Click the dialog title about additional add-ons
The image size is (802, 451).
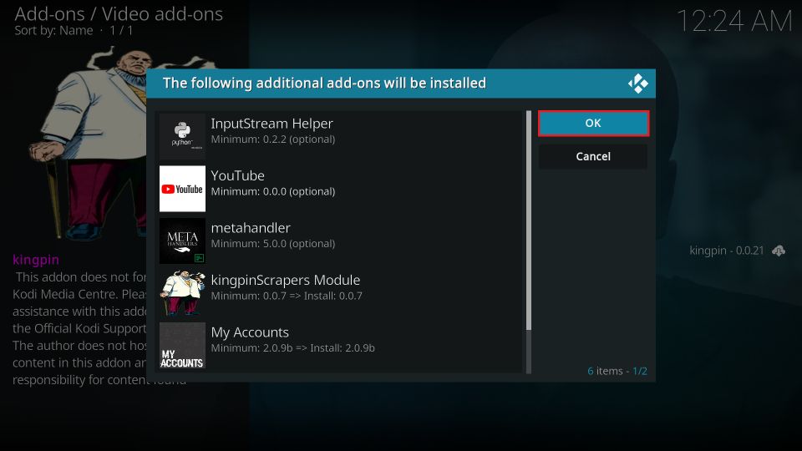pyautogui.click(x=324, y=83)
